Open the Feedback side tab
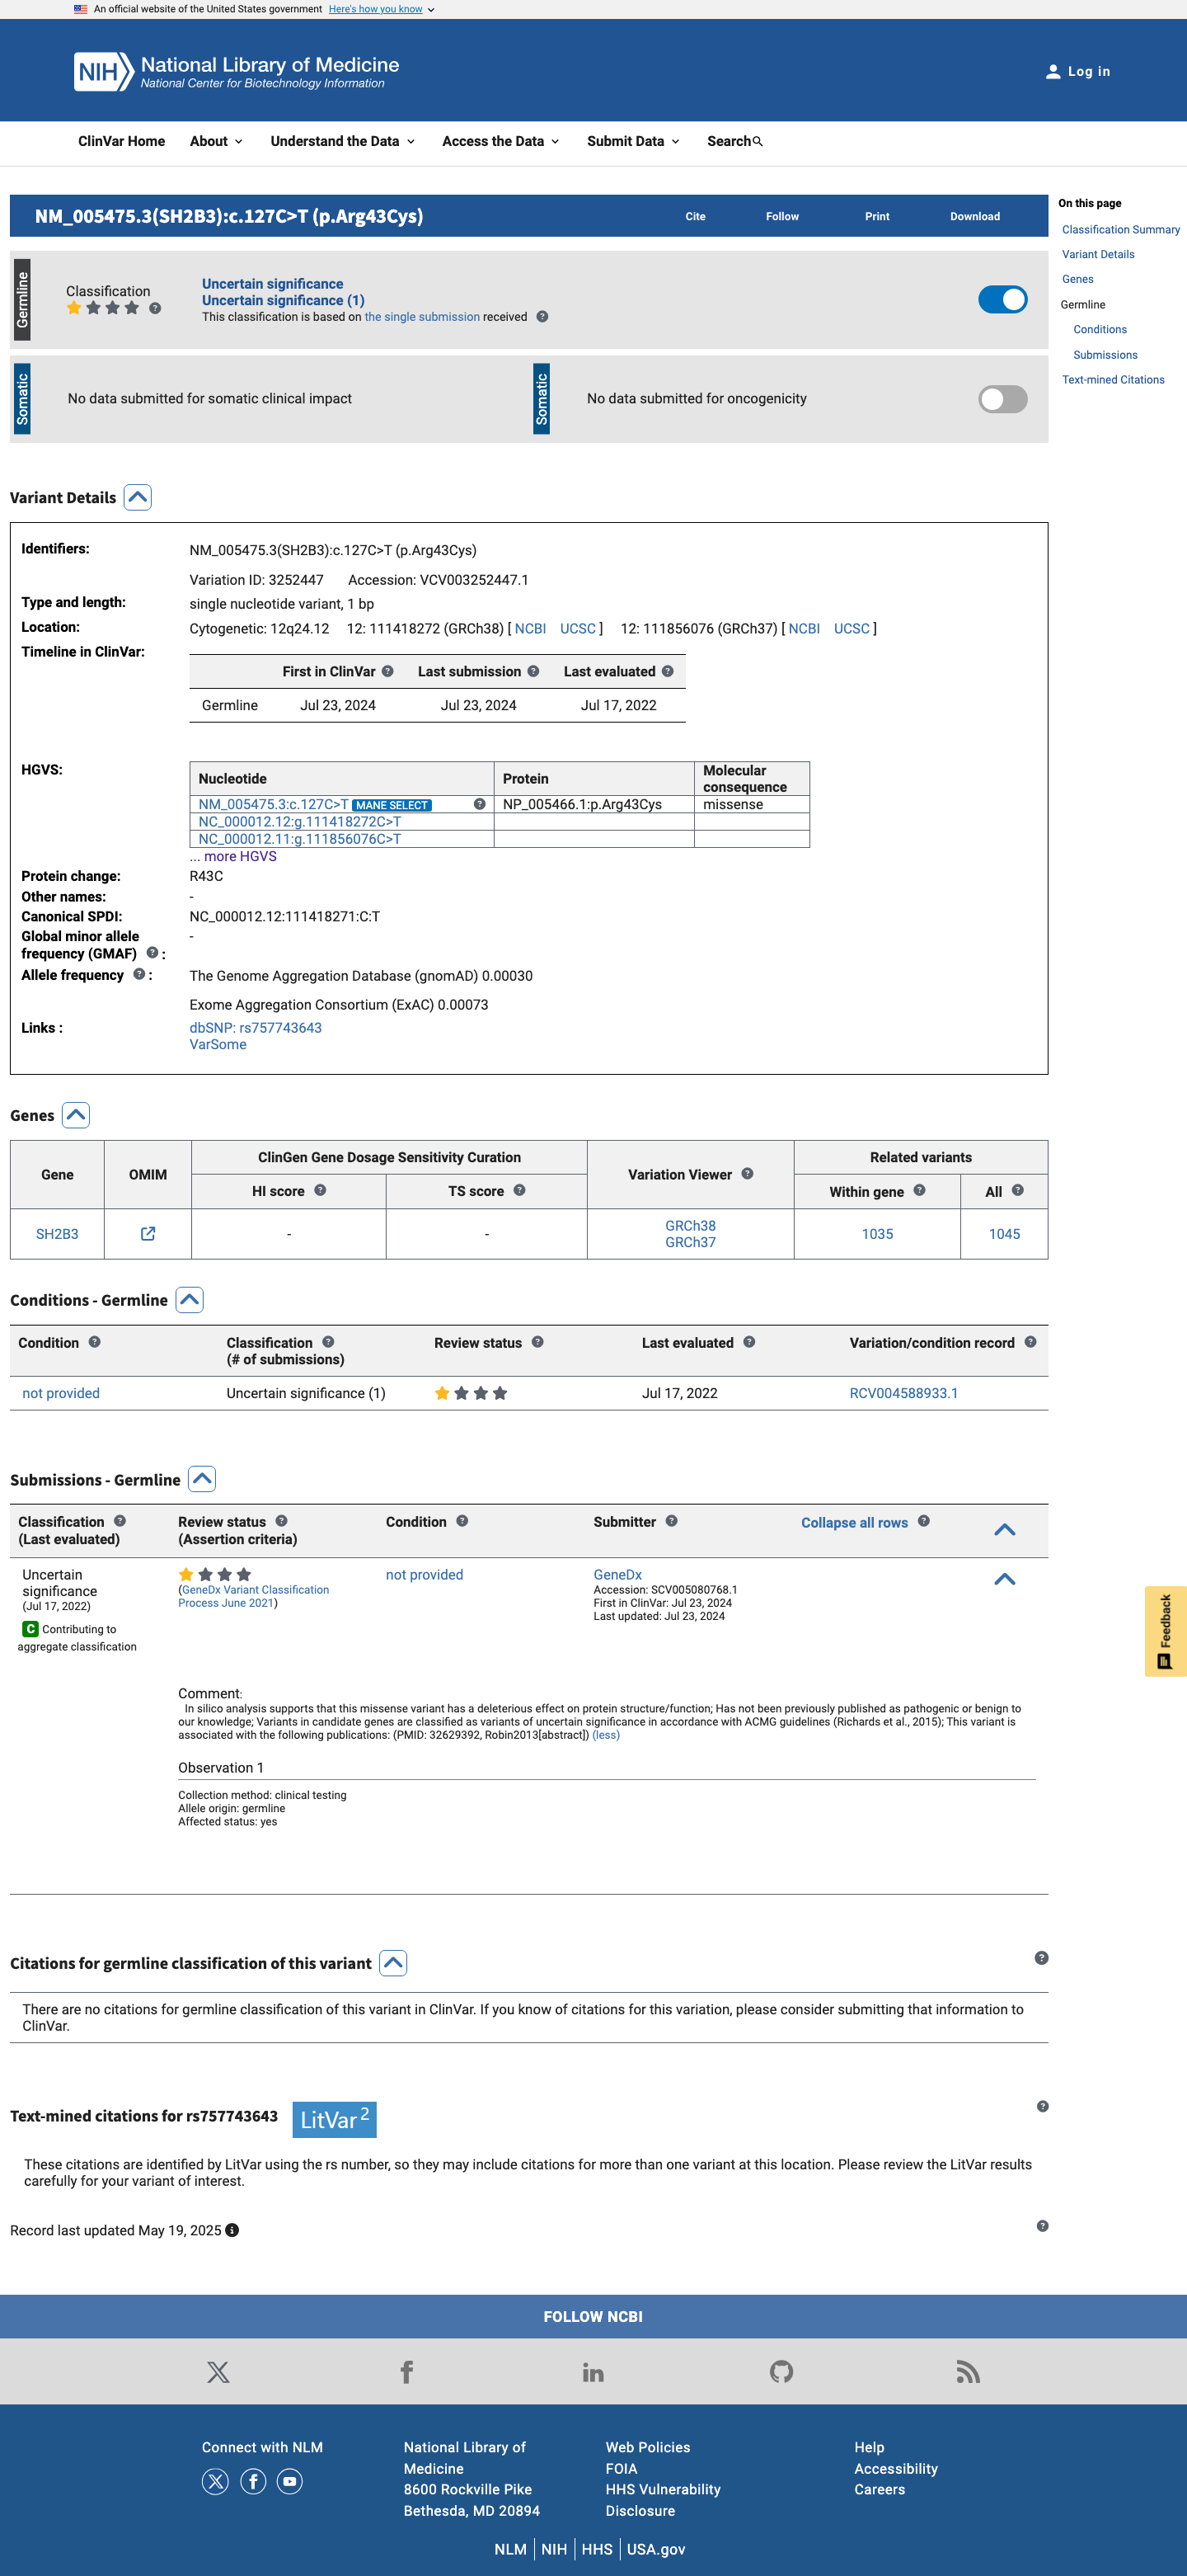 click(1165, 1631)
